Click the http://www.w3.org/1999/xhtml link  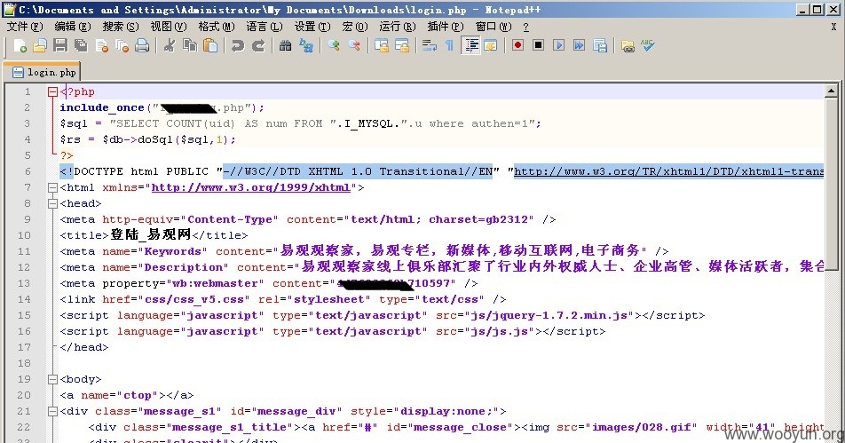[x=251, y=187]
